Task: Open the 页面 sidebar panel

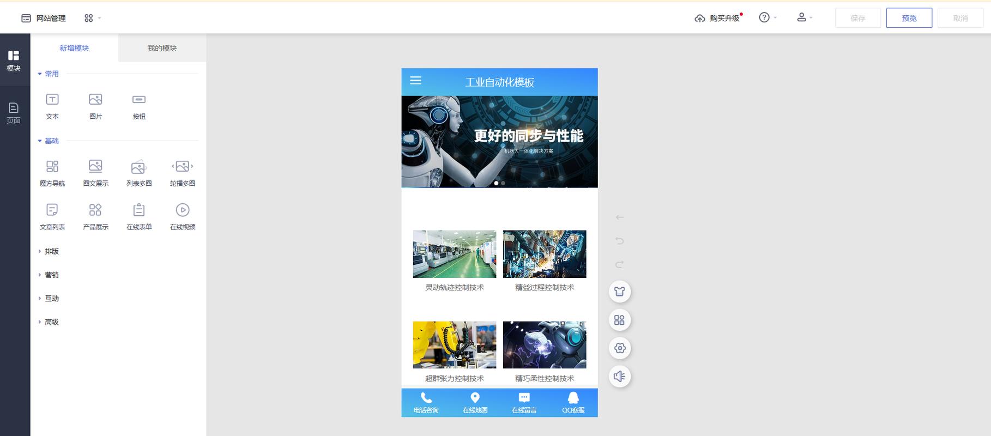Action: pyautogui.click(x=14, y=113)
